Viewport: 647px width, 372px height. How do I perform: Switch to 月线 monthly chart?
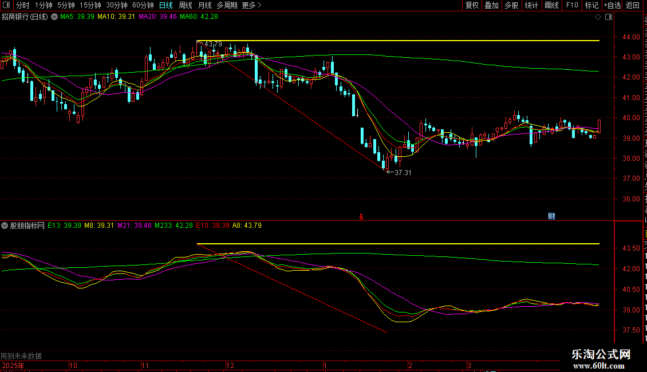[x=204, y=5]
